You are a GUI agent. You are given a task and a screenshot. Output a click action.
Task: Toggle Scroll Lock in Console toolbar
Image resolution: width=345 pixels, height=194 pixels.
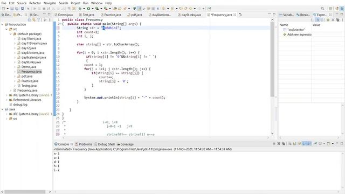[x=294, y=144]
